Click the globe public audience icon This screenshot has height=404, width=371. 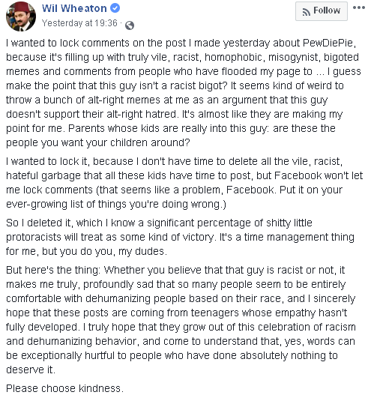point(130,25)
